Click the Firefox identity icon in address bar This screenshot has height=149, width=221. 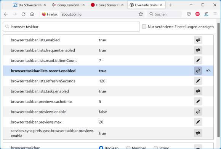pyautogui.click(x=44, y=14)
